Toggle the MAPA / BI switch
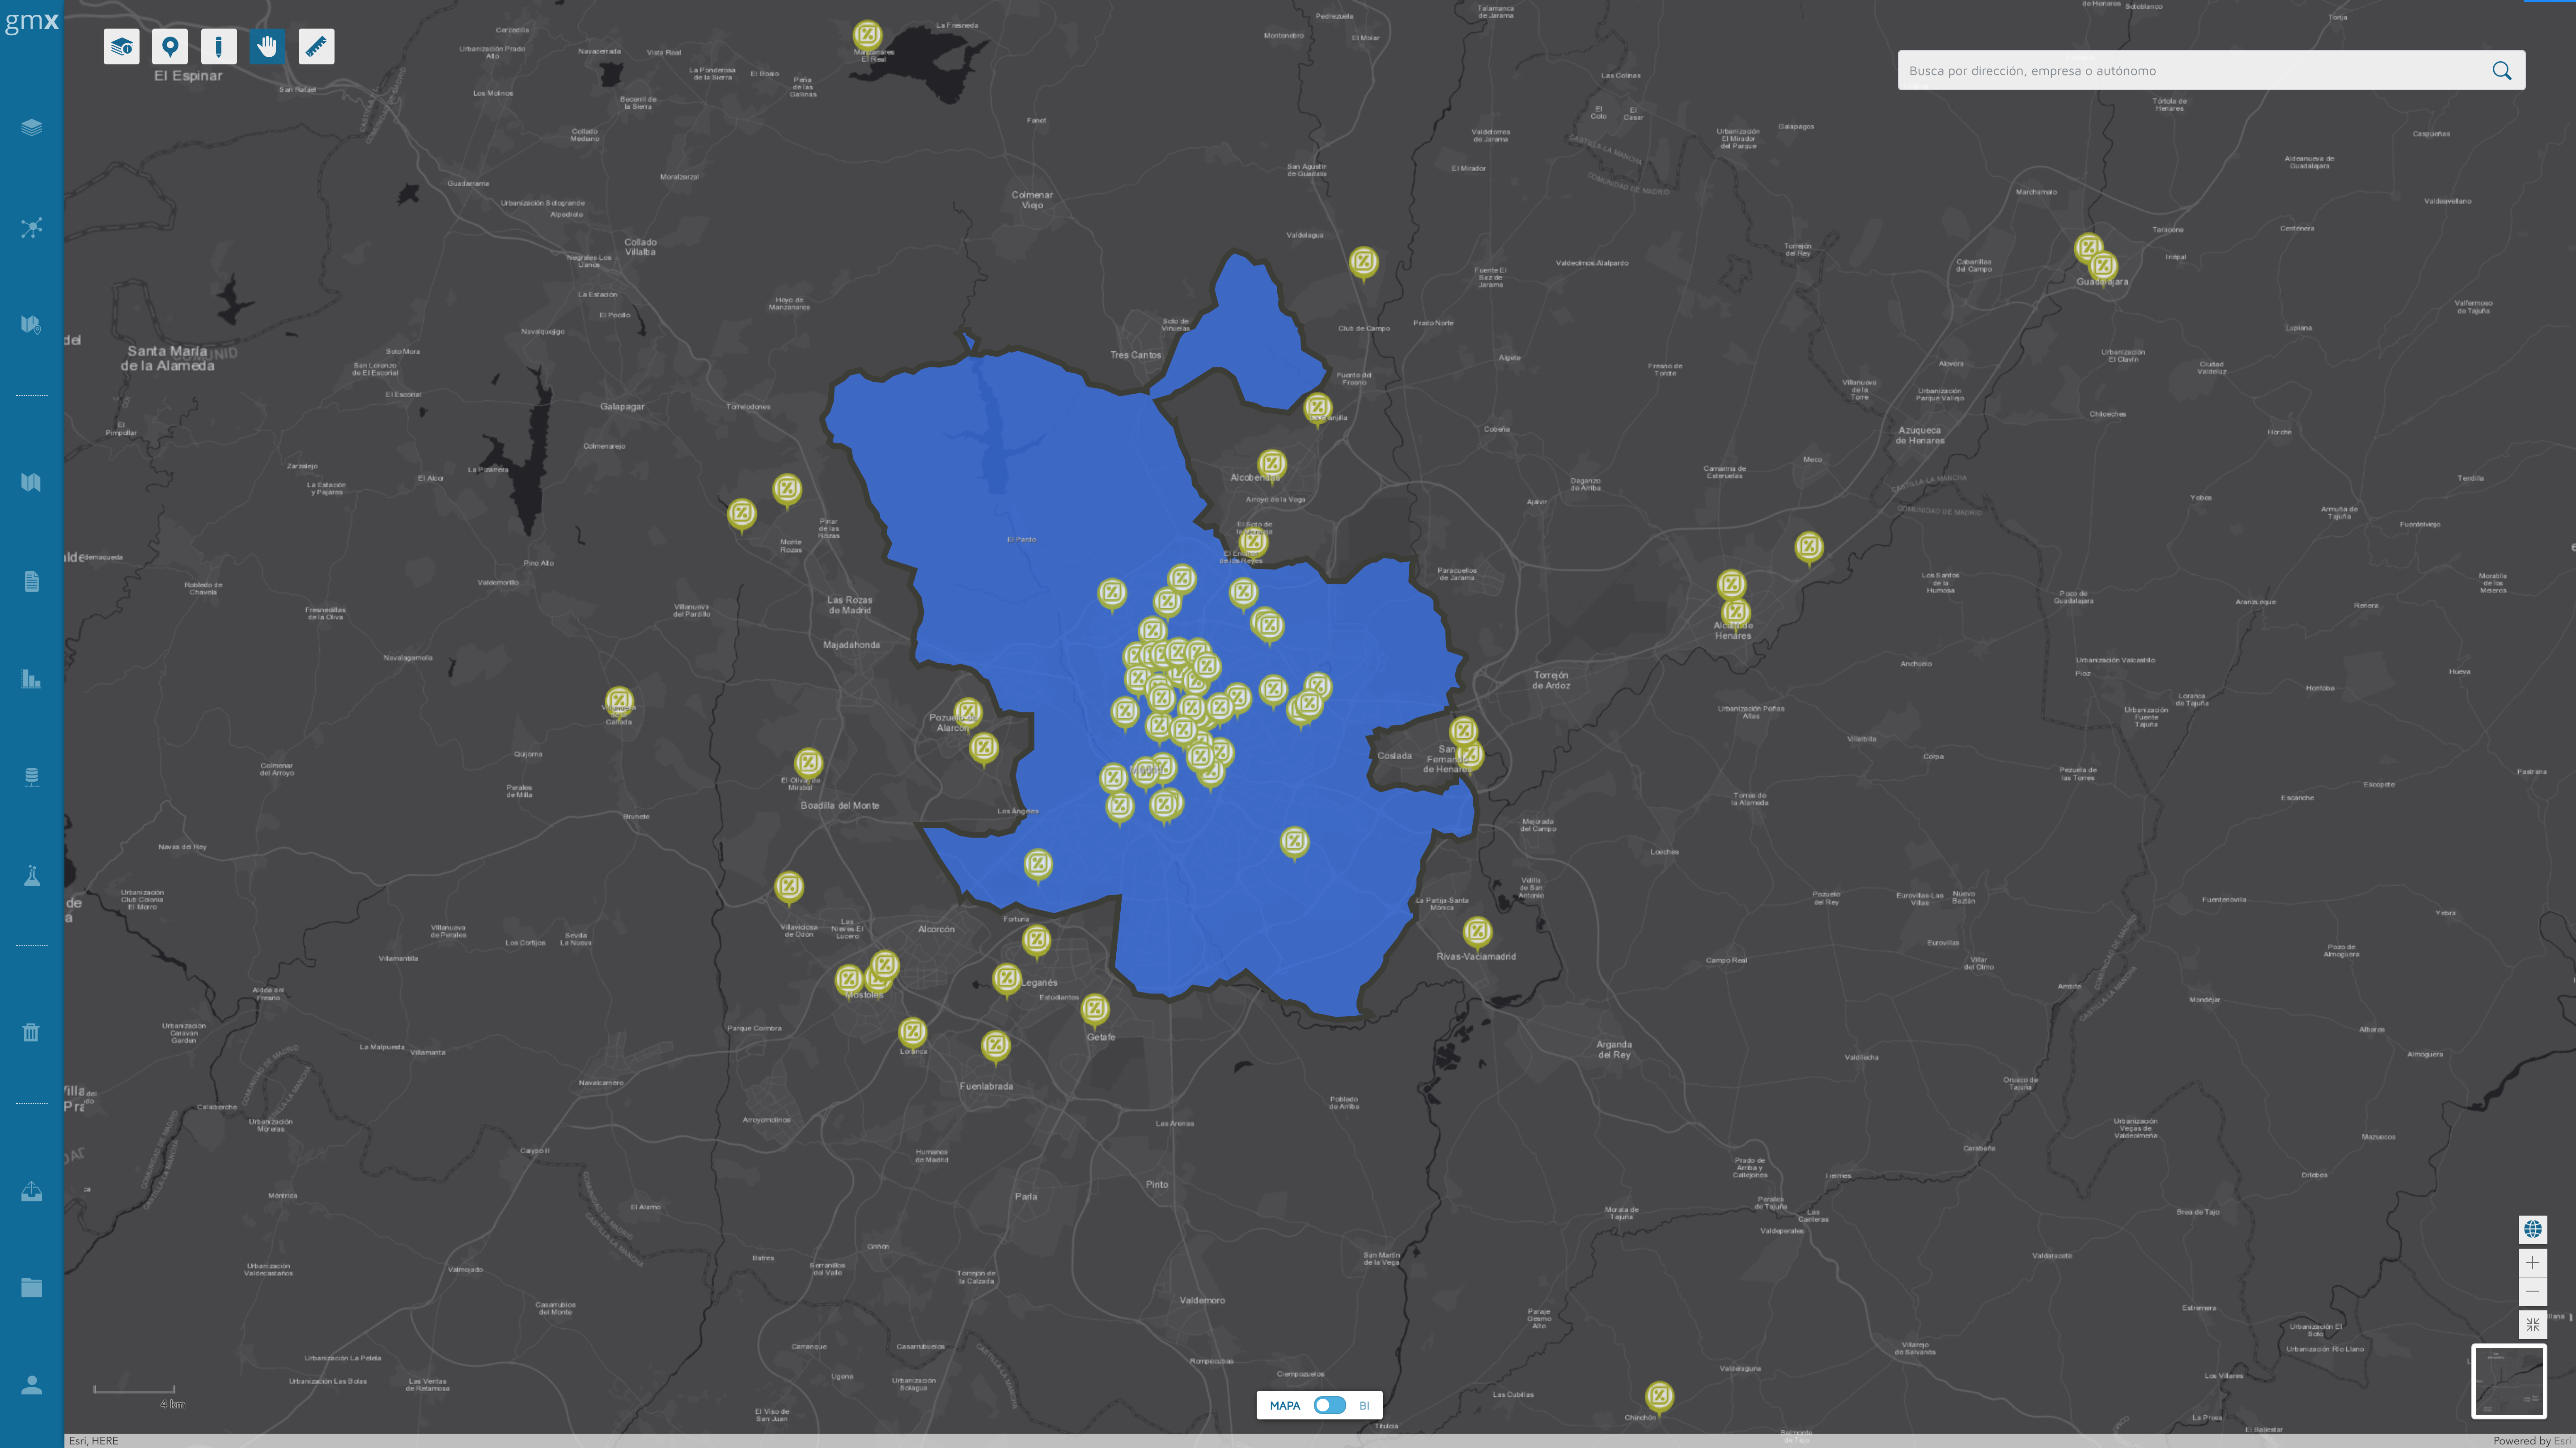Screen dimensions: 2576x1448 (x=1329, y=1405)
